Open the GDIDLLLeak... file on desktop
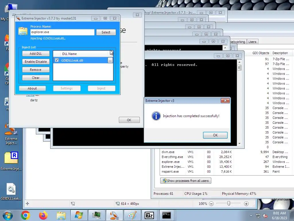 tap(11, 191)
